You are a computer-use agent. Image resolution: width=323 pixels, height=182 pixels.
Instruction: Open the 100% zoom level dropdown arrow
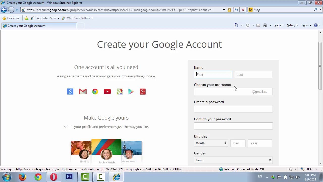coord(316,169)
